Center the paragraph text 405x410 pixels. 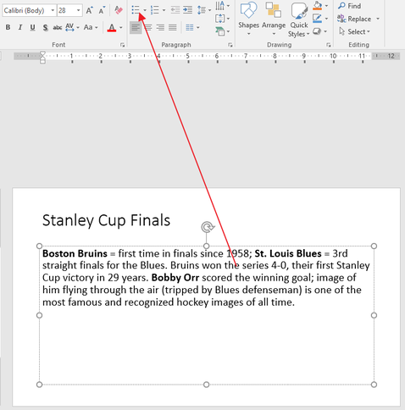tap(148, 28)
